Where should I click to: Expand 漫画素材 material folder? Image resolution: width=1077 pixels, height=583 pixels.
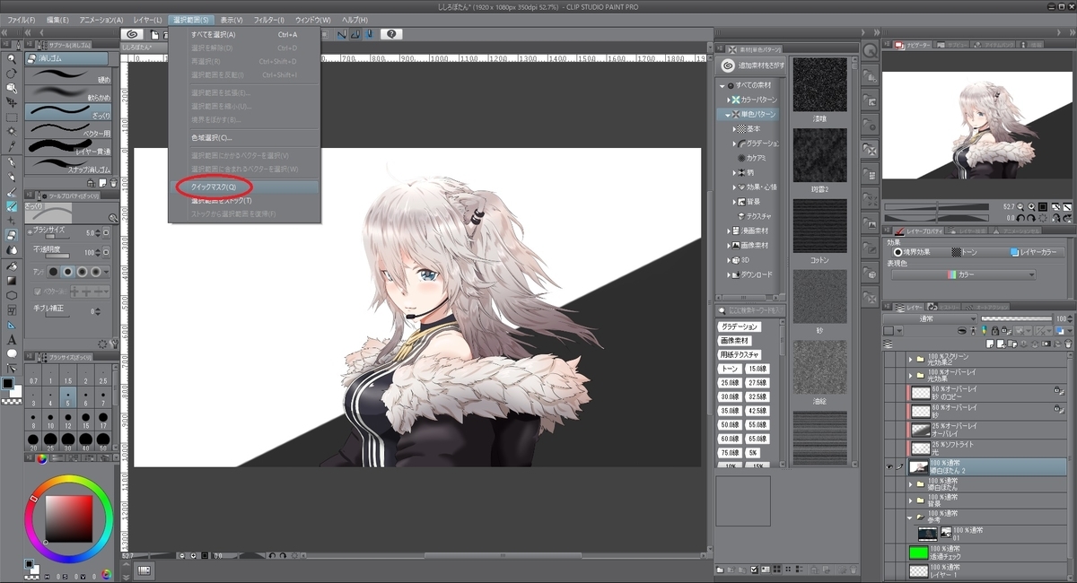pyautogui.click(x=728, y=231)
